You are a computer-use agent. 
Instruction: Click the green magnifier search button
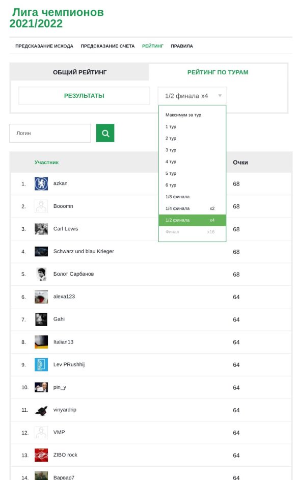click(x=105, y=133)
